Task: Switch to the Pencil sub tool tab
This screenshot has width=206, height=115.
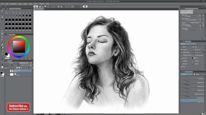Action: [x=186, y=74]
